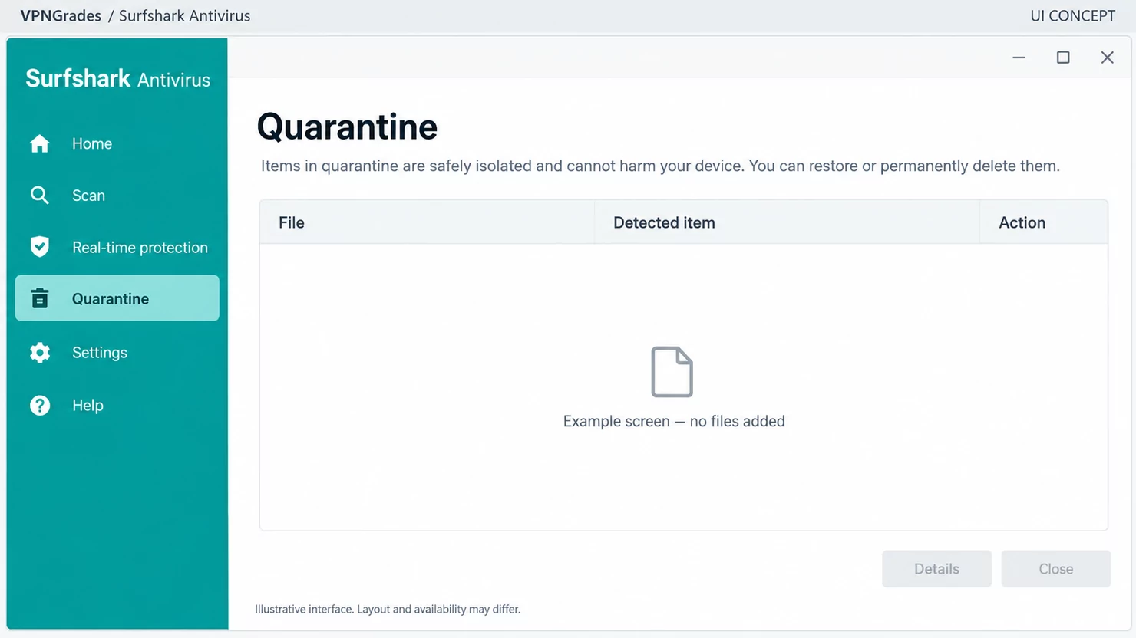Click the Surfshark Antivirus sidebar logo
Viewport: 1136px width, 638px height.
117,79
